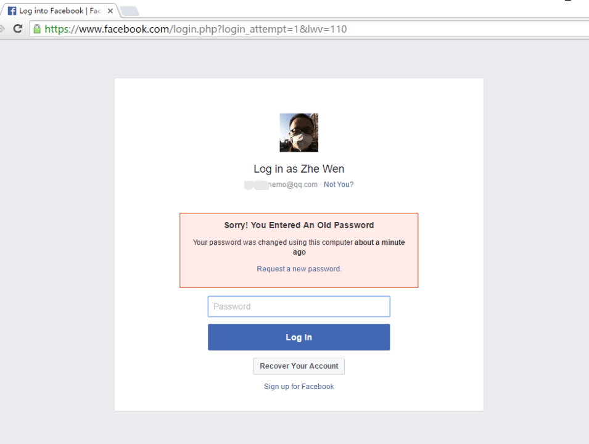The height and width of the screenshot is (444, 589).
Task: Click the Facebook favicon on the tab
Action: (x=12, y=11)
